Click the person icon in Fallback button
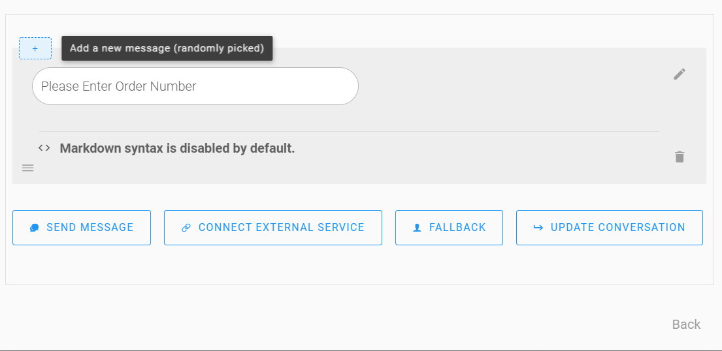 coord(417,228)
